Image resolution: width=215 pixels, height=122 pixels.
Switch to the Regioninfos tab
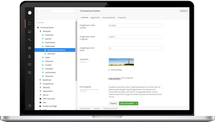[x=95, y=18]
